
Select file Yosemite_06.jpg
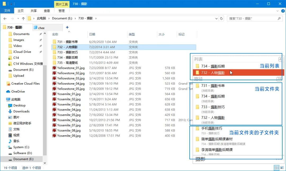tap(69, 120)
